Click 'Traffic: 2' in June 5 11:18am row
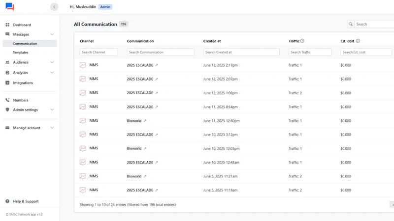This screenshot has height=221, width=394. (x=295, y=190)
